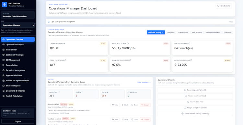This screenshot has width=243, height=125.
Task: Click the Ops Manager Operating Lens help icon
Action: click(49, 22)
